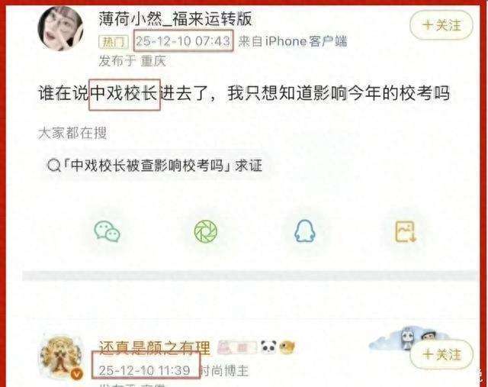Open 还真是颜之有理 profile avatar
The image size is (488, 387).
61,358
